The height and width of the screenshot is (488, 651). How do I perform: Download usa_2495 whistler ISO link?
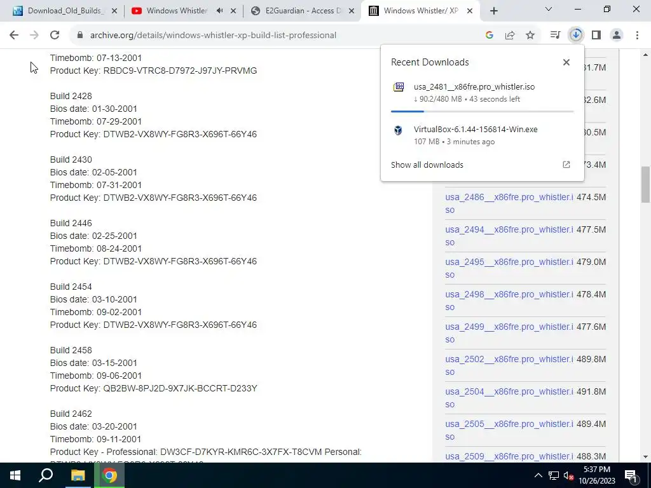pos(509,268)
